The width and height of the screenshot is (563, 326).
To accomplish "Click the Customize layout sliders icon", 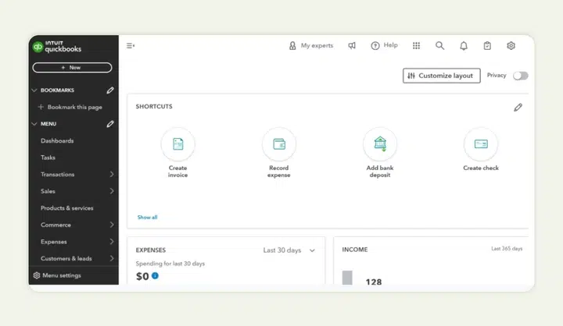I will (411, 76).
